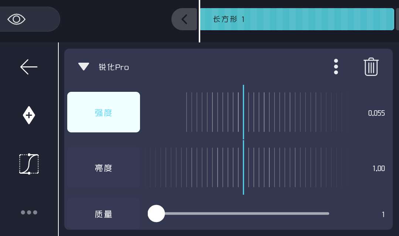
Task: Select the 亮度 parameter tab
Action: click(x=103, y=168)
